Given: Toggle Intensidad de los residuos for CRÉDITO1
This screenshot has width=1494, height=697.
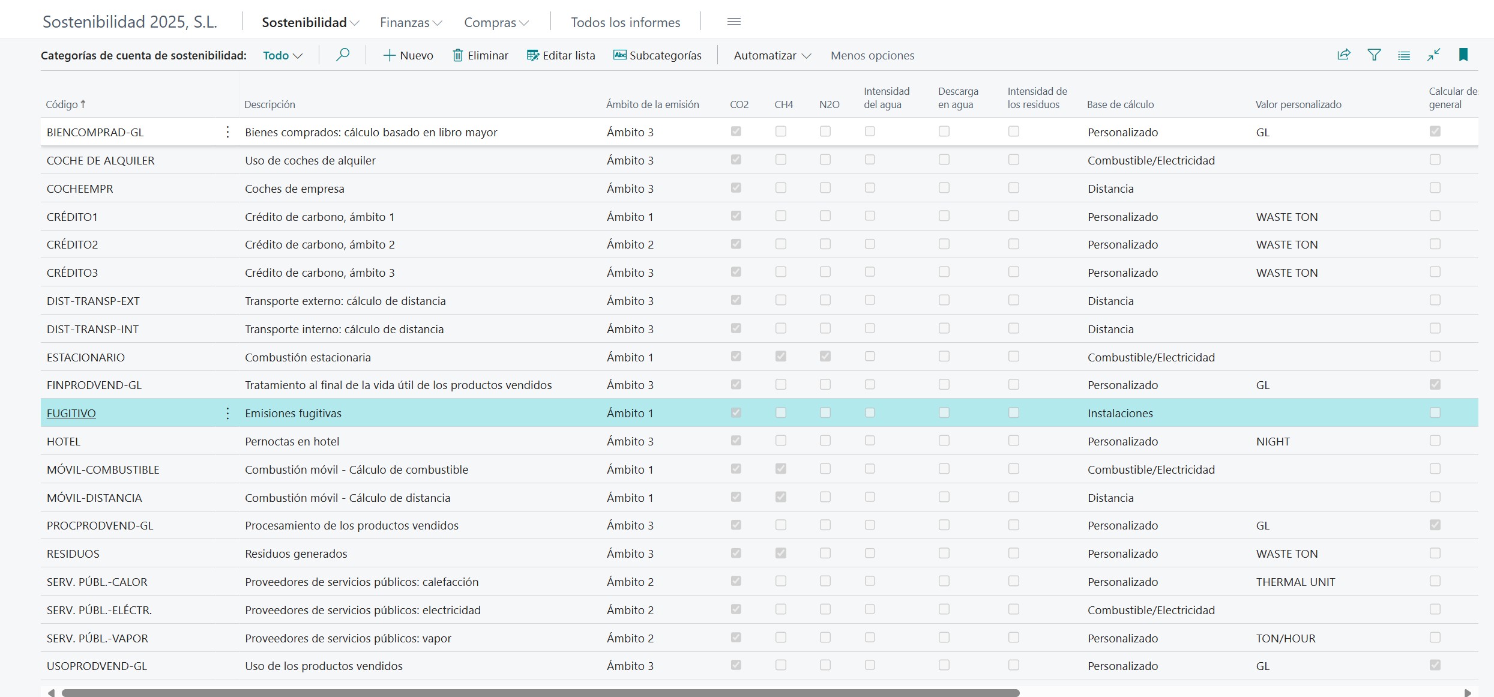Looking at the screenshot, I should pos(1014,216).
